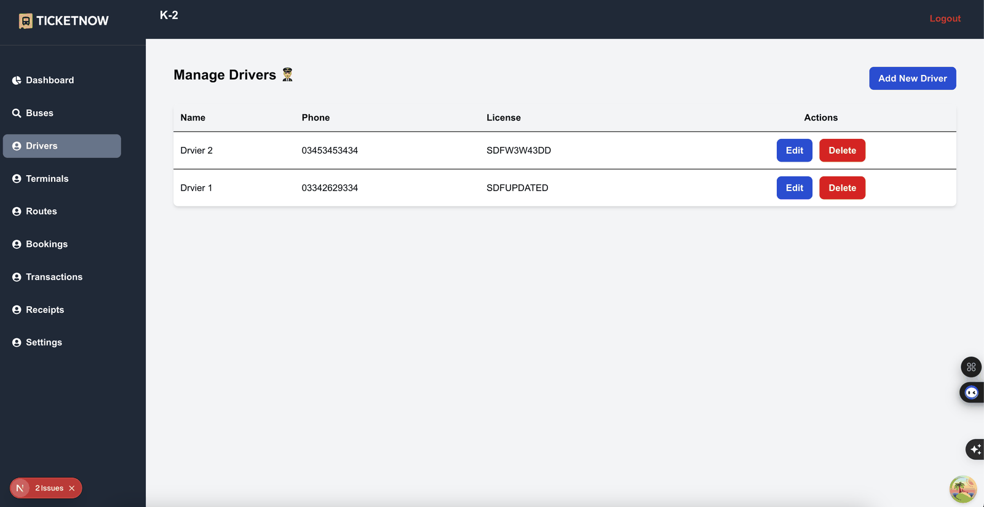Click the beach avatar thumbnail
Image resolution: width=984 pixels, height=507 pixels.
pos(963,489)
